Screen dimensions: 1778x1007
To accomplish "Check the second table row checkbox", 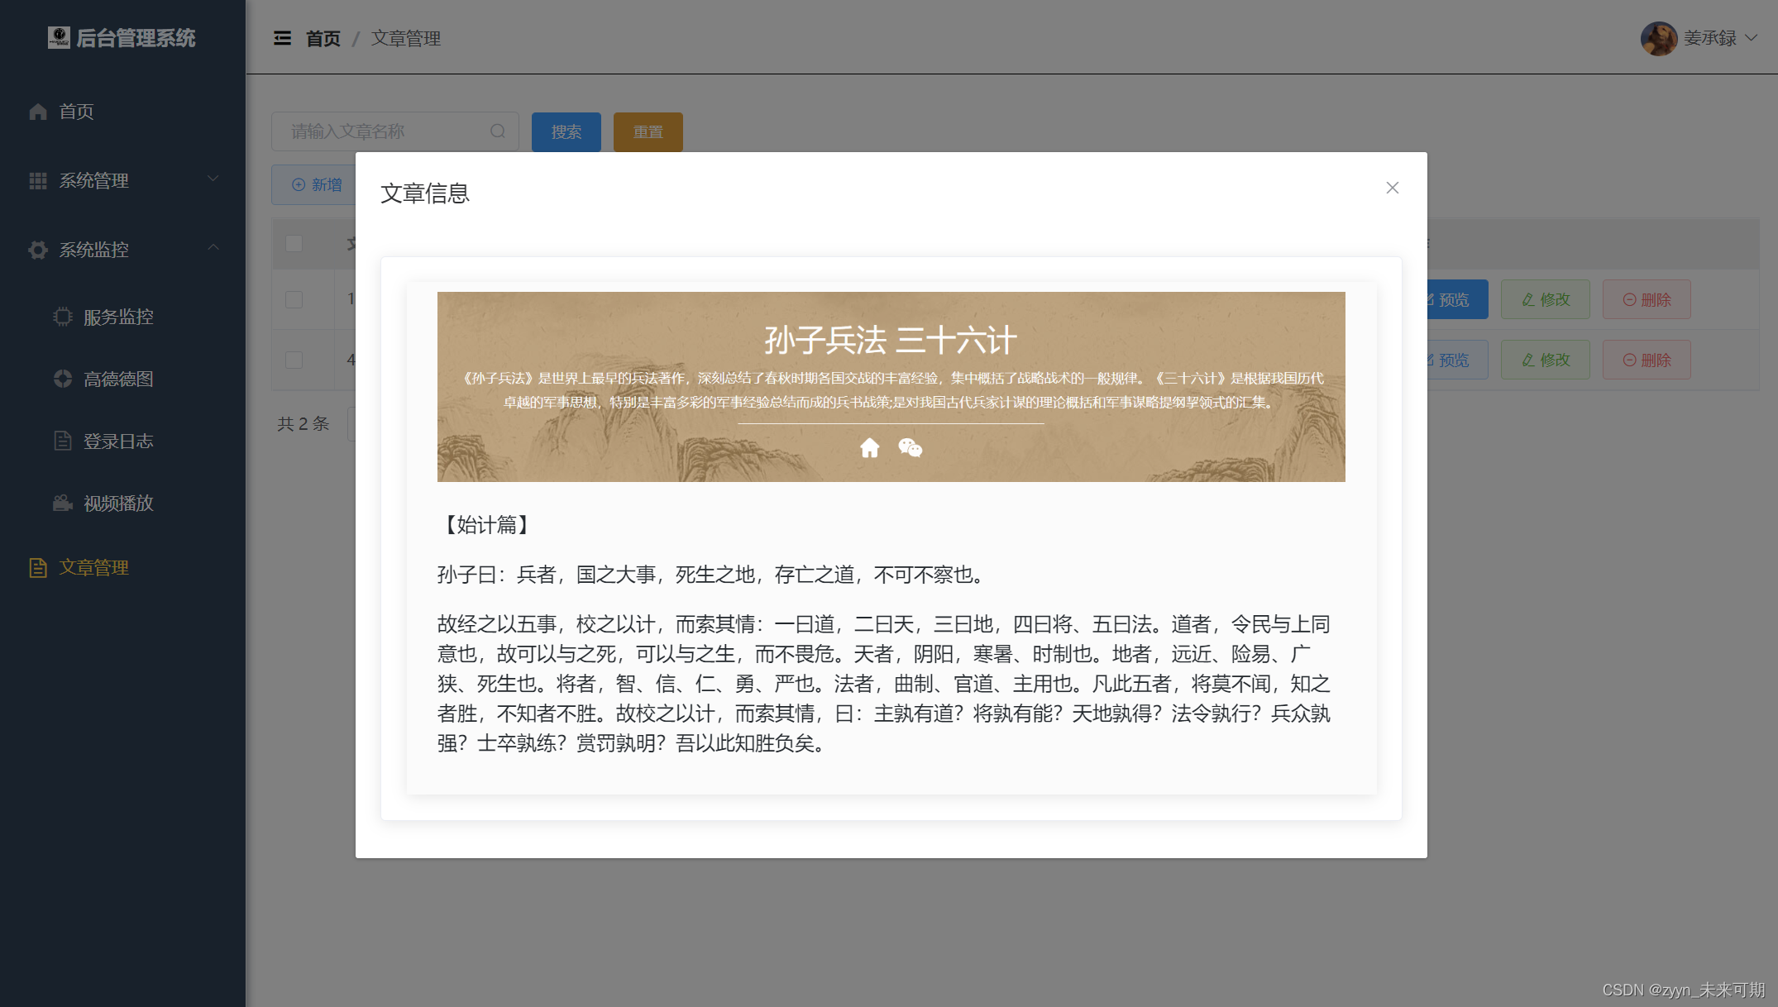I will click(x=294, y=360).
